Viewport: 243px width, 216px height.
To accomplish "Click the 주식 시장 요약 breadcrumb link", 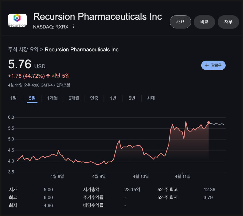I will pos(23,49).
